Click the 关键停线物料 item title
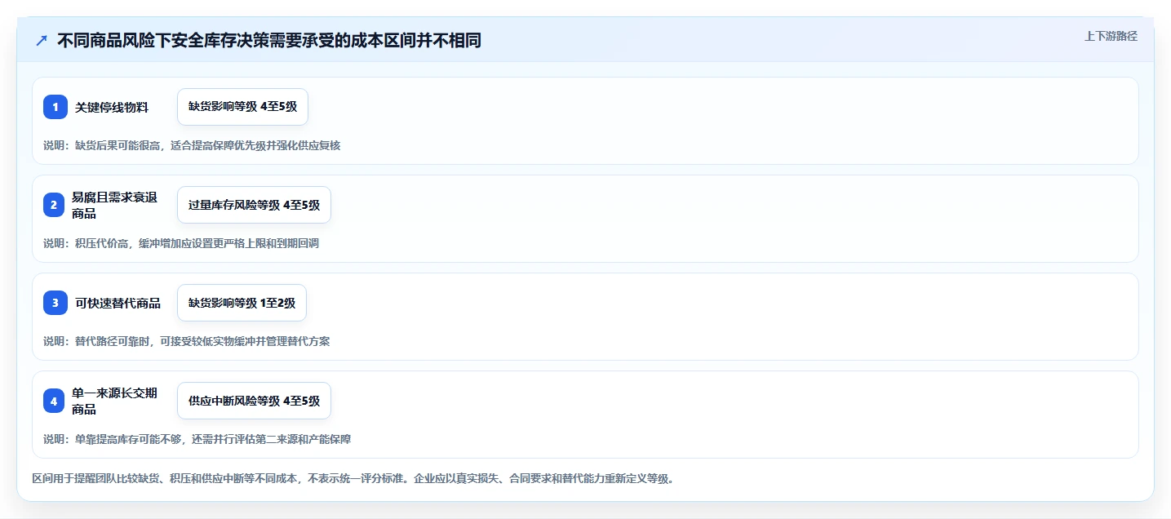1171x519 pixels. point(112,107)
